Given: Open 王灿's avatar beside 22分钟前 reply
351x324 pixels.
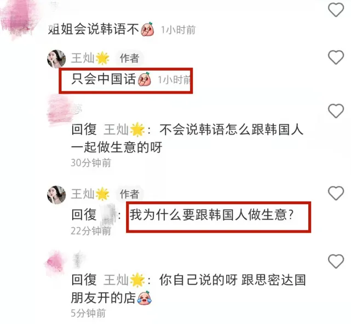Looking at the screenshot, I should tap(56, 195).
